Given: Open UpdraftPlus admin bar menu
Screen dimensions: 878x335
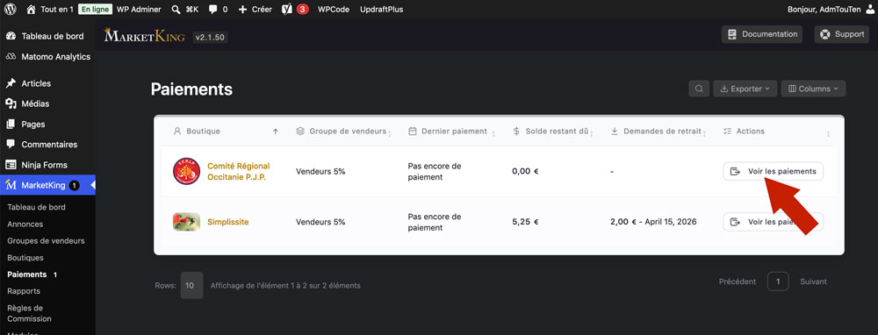Looking at the screenshot, I should (x=381, y=9).
